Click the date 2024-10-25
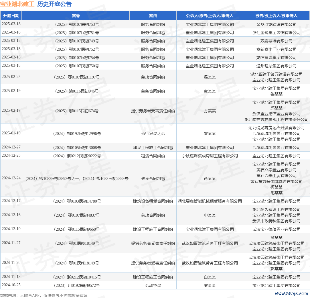The height and width of the screenshot is (298, 310). (x=11, y=285)
